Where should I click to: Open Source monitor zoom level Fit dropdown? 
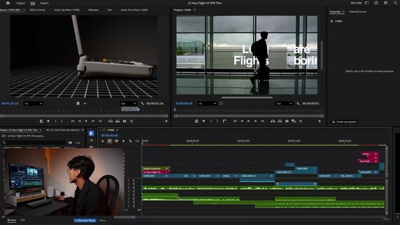[x=33, y=103]
